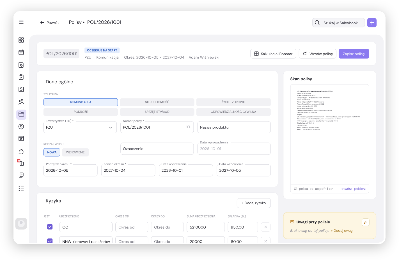Expand the Towarzystwo (TU) dropdown
The width and height of the screenshot is (399, 260).
pyautogui.click(x=80, y=127)
